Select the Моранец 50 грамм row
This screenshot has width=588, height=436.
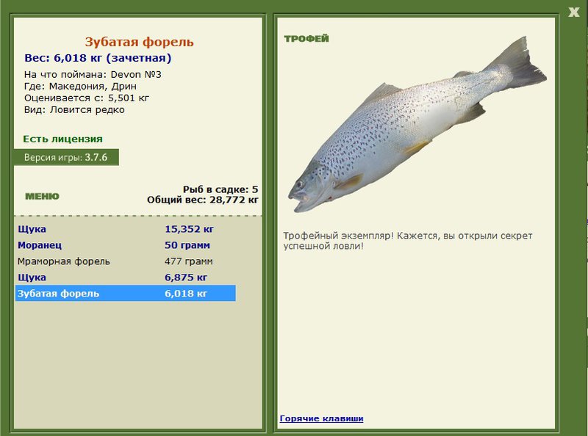tap(125, 245)
